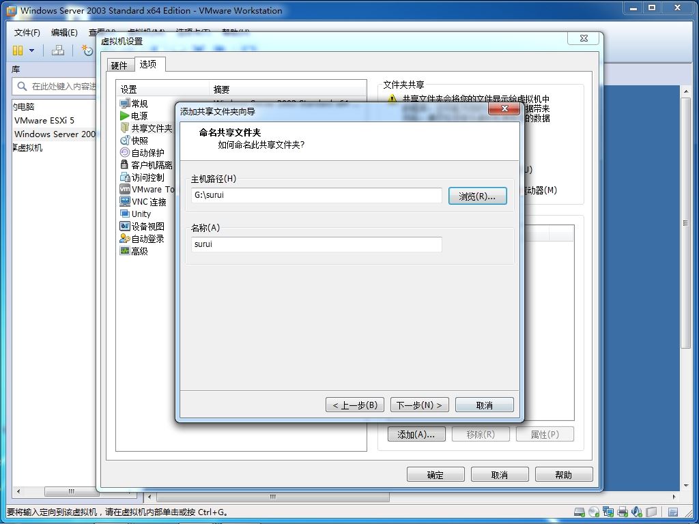The height and width of the screenshot is (524, 699).
Task: Click the library scrollbar left arrow
Action: [18, 492]
